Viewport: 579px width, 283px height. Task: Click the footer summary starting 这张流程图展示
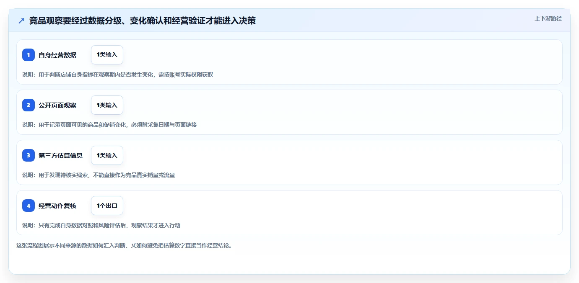pos(124,245)
